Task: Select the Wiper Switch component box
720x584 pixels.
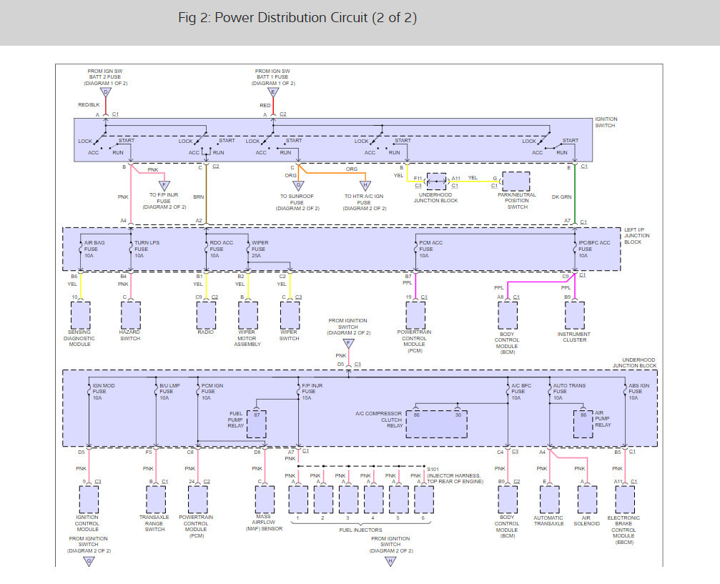Action: coord(290,315)
